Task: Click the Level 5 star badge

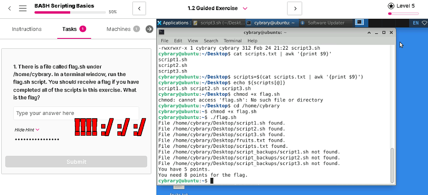Action: pyautogui.click(x=391, y=6)
